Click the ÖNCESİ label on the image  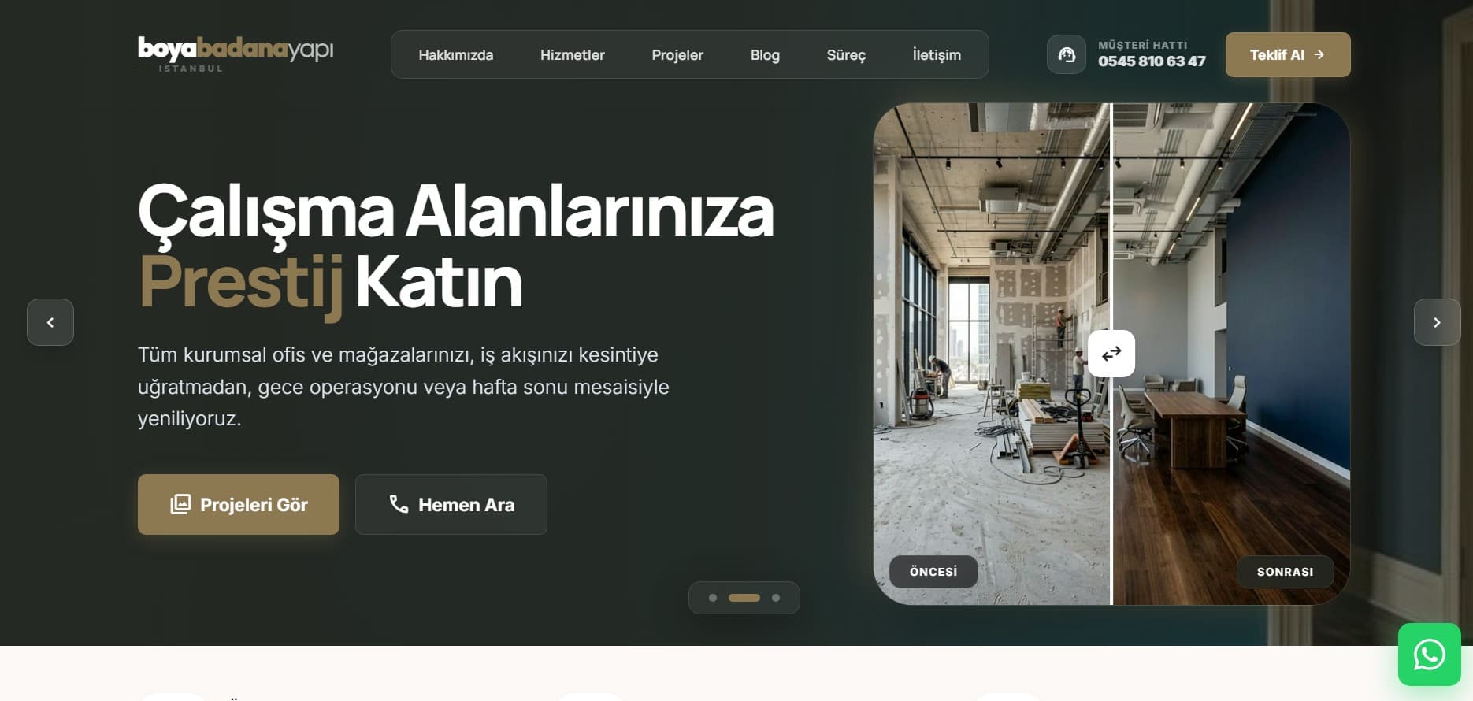pos(933,572)
